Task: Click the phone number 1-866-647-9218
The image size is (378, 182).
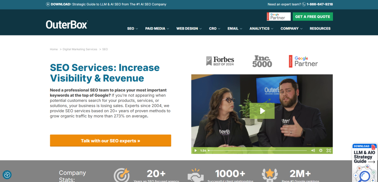Action: (x=319, y=4)
